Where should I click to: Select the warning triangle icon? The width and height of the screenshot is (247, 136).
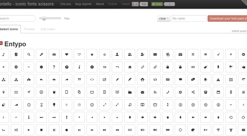tap(218, 80)
